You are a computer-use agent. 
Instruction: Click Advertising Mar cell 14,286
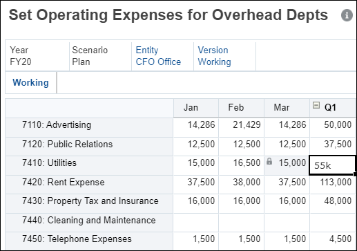tap(287, 127)
